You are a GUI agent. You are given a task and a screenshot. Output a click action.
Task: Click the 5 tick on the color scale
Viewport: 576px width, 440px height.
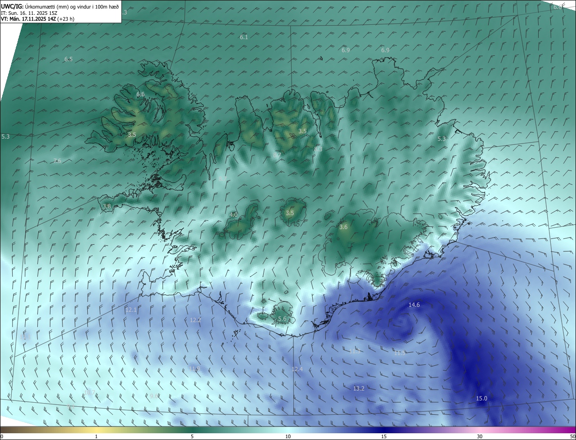(x=192, y=436)
